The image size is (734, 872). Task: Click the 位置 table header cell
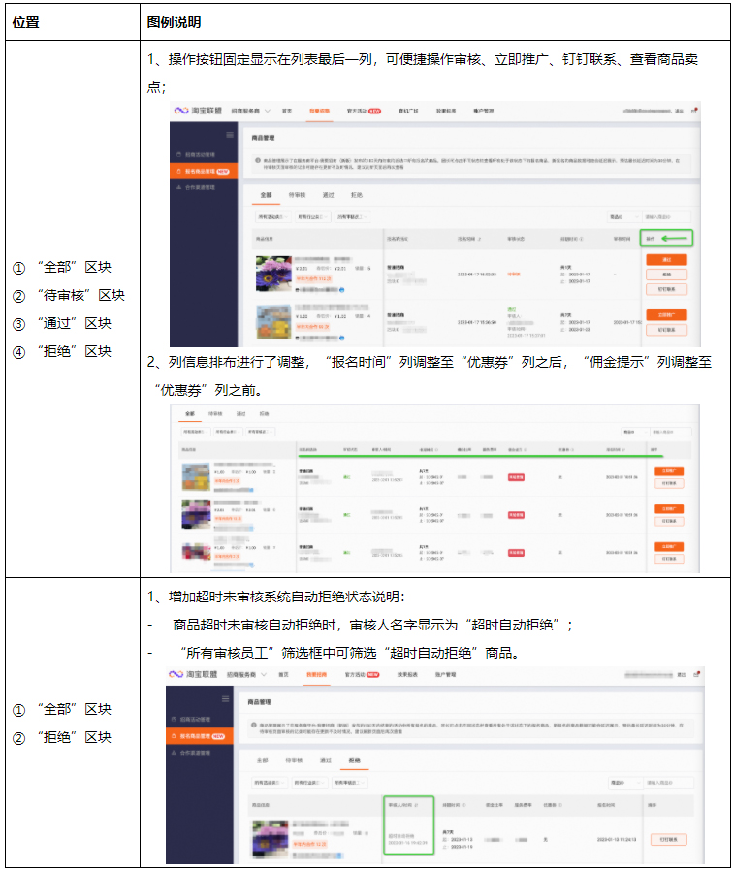click(x=73, y=22)
